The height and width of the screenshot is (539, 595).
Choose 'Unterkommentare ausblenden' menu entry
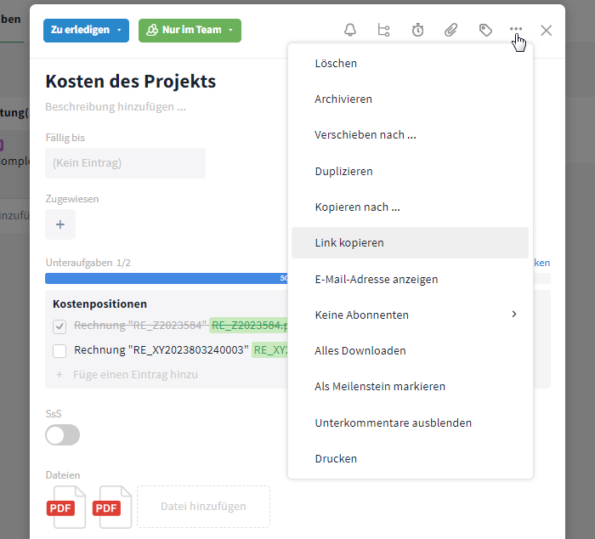coord(411,423)
